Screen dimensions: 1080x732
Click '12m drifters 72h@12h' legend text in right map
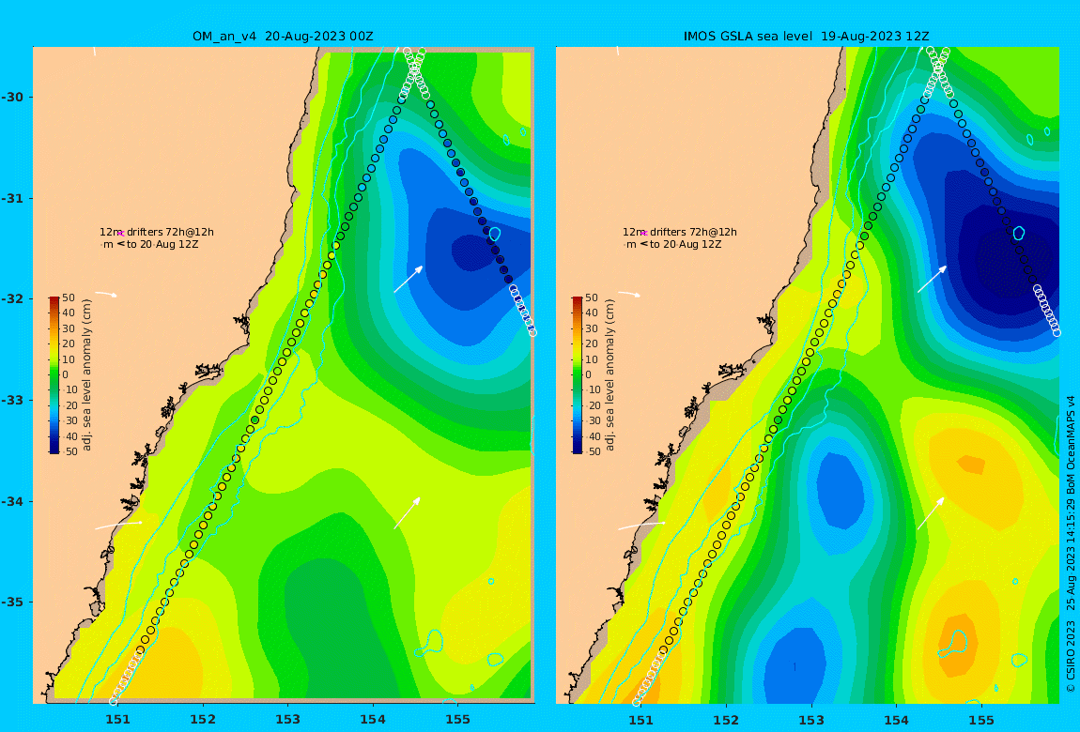(x=680, y=232)
